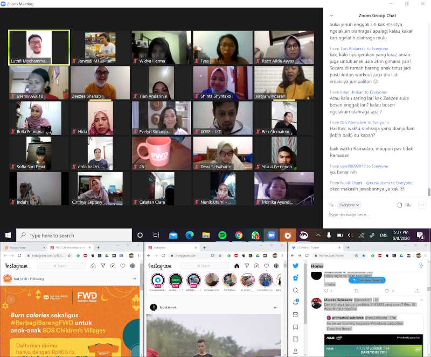Open Twitter Messages envelope icon
Image resolution: width=431 pixels, height=357 pixels.
(x=295, y=315)
